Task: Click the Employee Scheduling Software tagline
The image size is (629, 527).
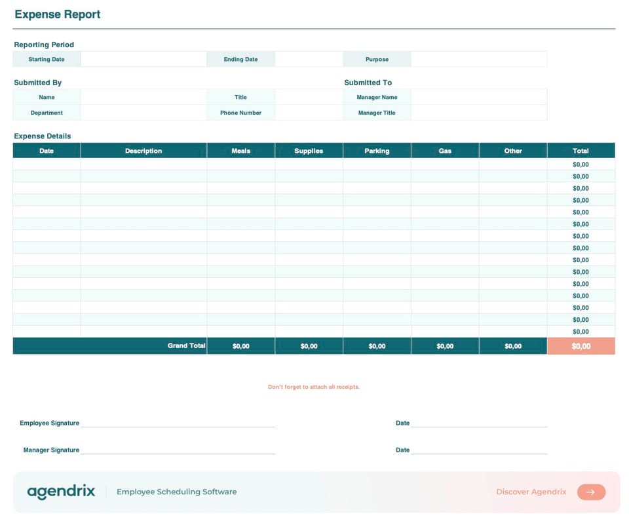Action: pos(176,492)
